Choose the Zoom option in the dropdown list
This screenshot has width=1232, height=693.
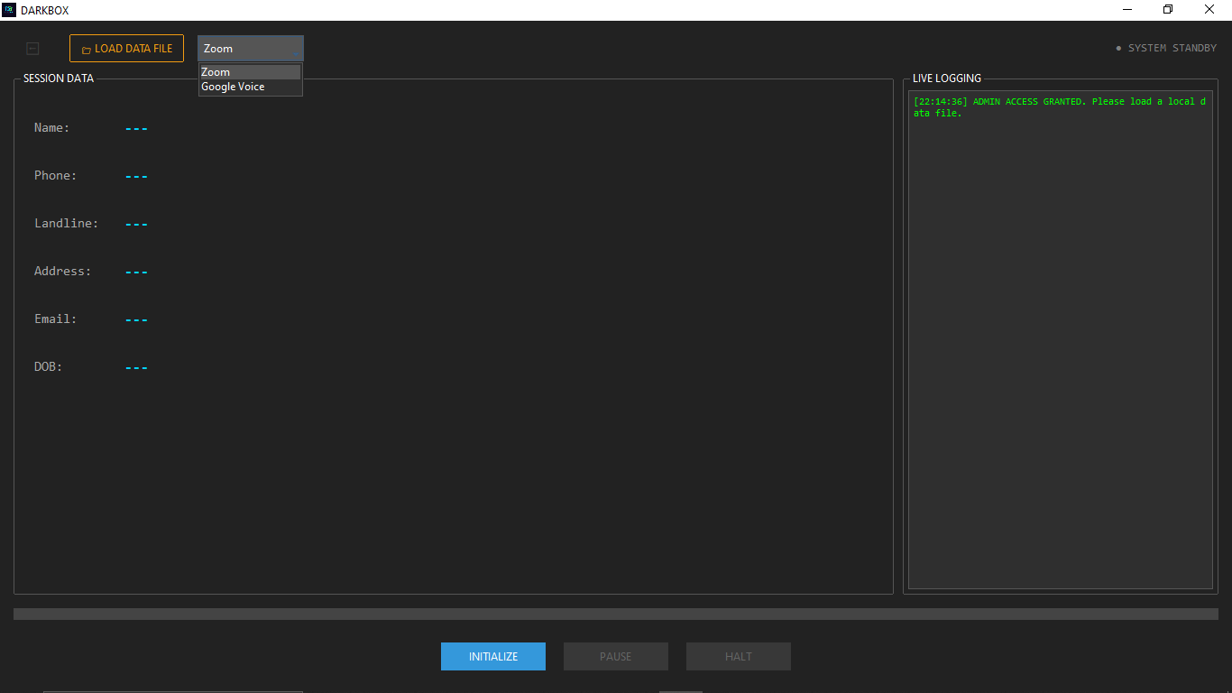[x=251, y=72]
